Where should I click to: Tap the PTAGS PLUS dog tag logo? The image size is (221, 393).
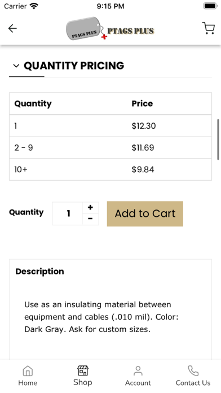[x=110, y=28]
